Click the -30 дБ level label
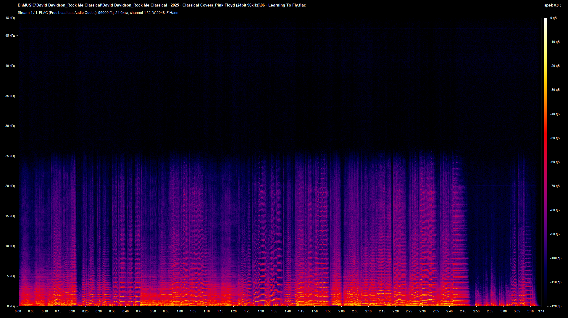Viewport: 568px width, 318px height. 555,90
